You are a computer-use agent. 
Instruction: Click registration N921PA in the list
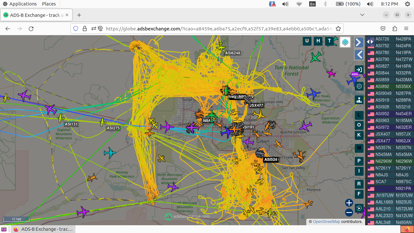pyautogui.click(x=404, y=188)
